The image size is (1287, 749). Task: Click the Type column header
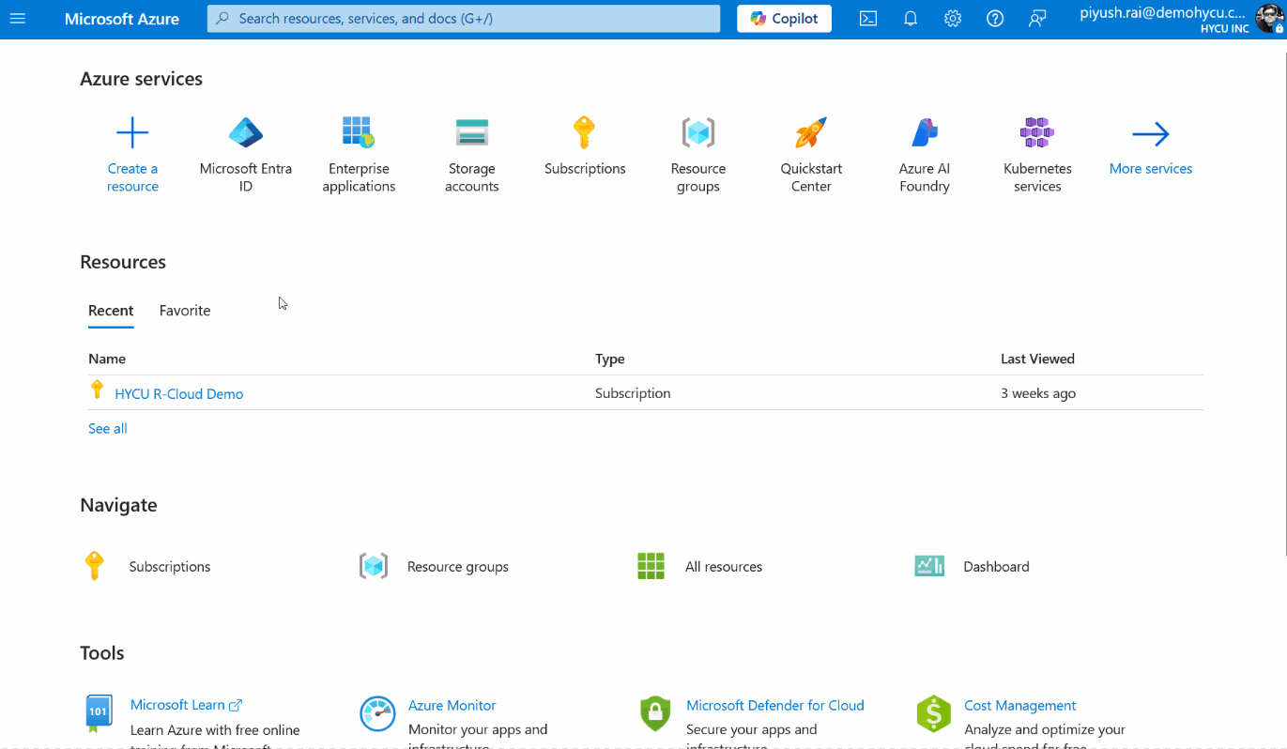[610, 359]
